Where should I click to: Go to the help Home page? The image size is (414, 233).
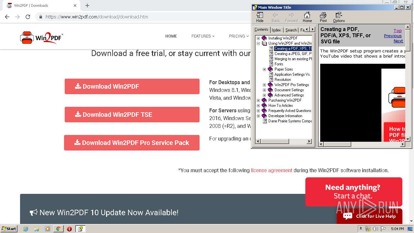(x=307, y=17)
